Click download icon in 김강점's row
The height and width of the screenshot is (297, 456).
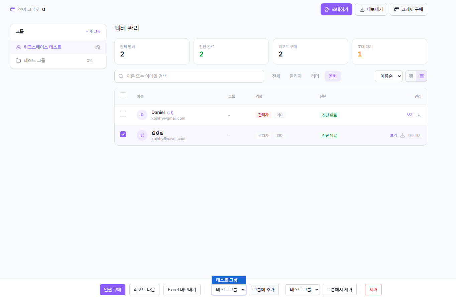403,135
